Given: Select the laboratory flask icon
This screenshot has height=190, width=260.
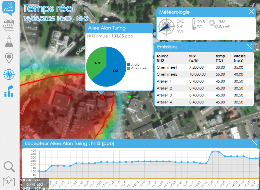Looking at the screenshot, I should pos(9,41).
